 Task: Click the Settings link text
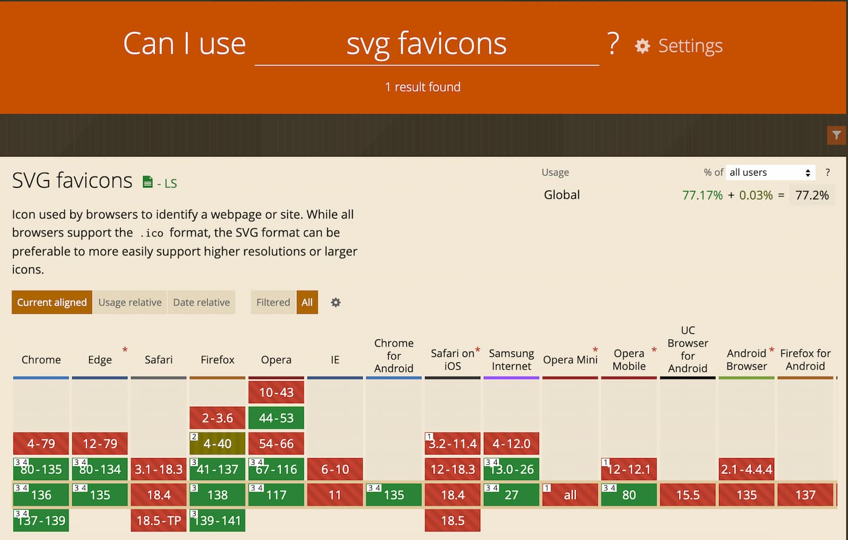tap(690, 46)
